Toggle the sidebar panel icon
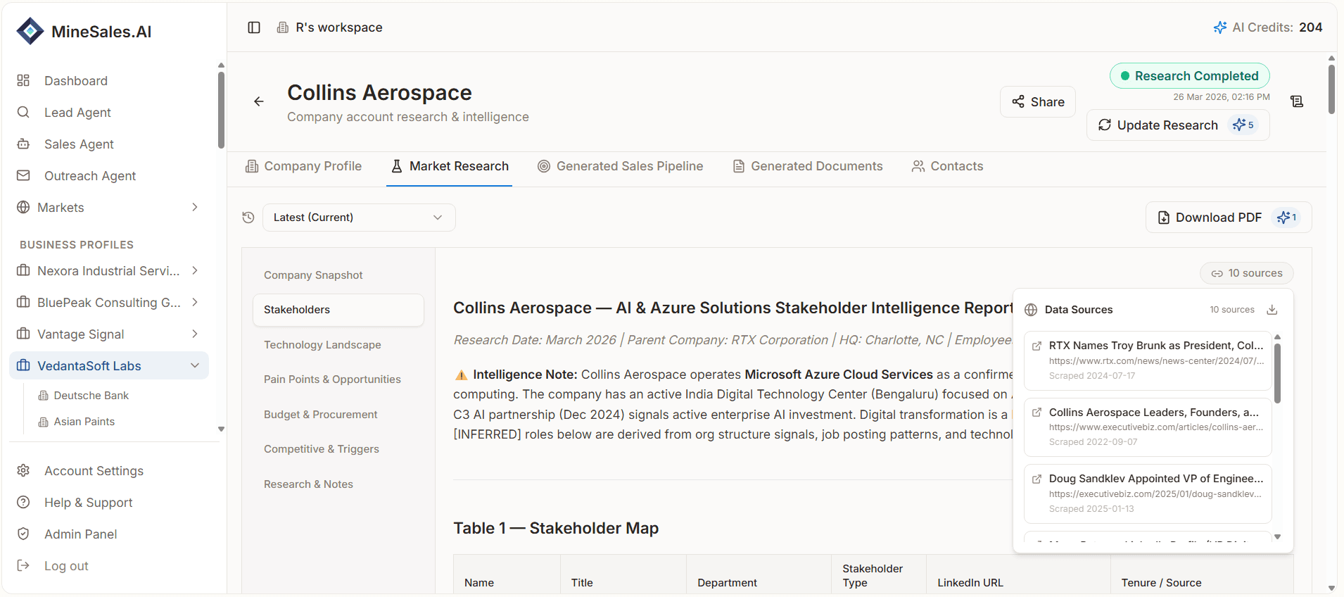The image size is (1344, 597). coord(254,27)
